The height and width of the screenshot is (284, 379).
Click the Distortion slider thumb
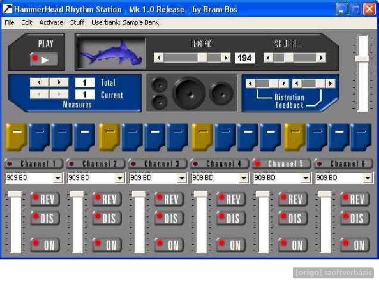pos(274,84)
